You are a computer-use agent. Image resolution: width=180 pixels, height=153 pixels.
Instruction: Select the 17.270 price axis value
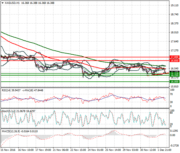[x=175, y=50]
